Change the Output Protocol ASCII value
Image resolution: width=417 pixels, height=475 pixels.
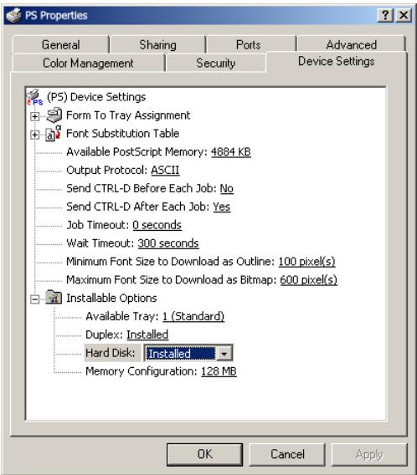point(165,170)
